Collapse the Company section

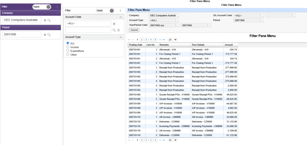click(x=57, y=13)
